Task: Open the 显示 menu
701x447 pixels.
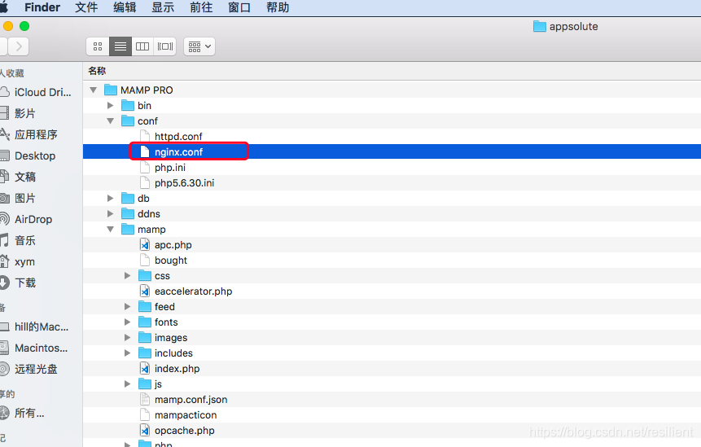Action: click(x=163, y=7)
